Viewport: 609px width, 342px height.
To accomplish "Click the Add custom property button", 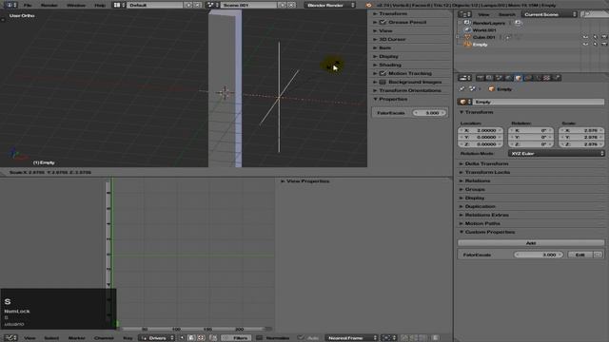I will pyautogui.click(x=531, y=243).
